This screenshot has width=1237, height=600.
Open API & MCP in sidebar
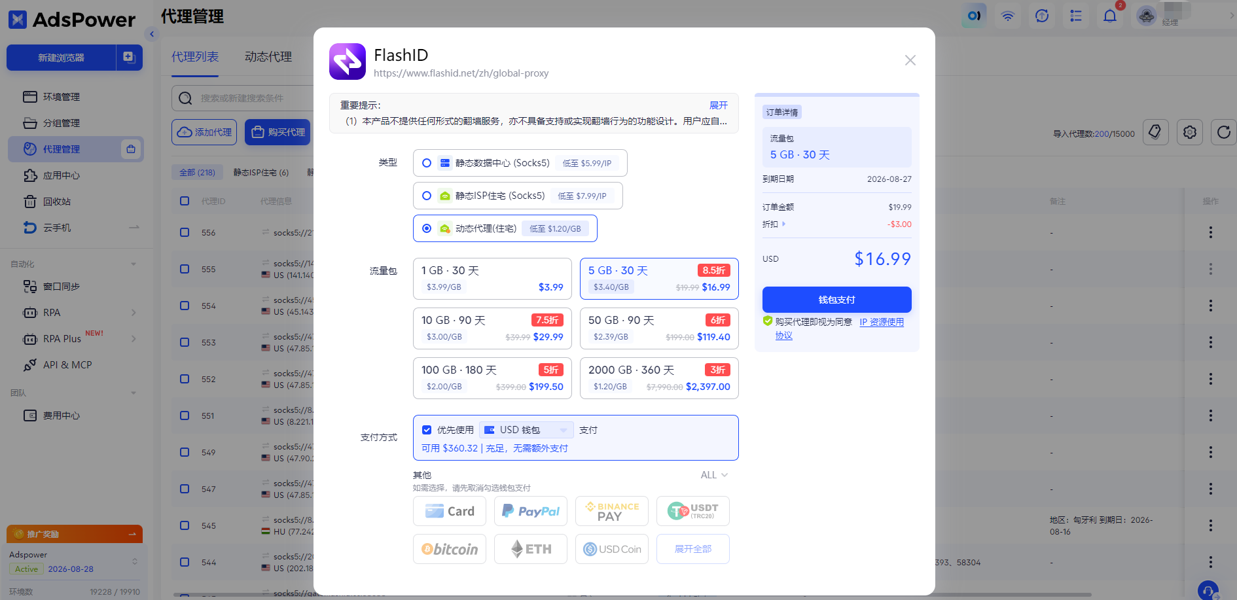(x=75, y=365)
